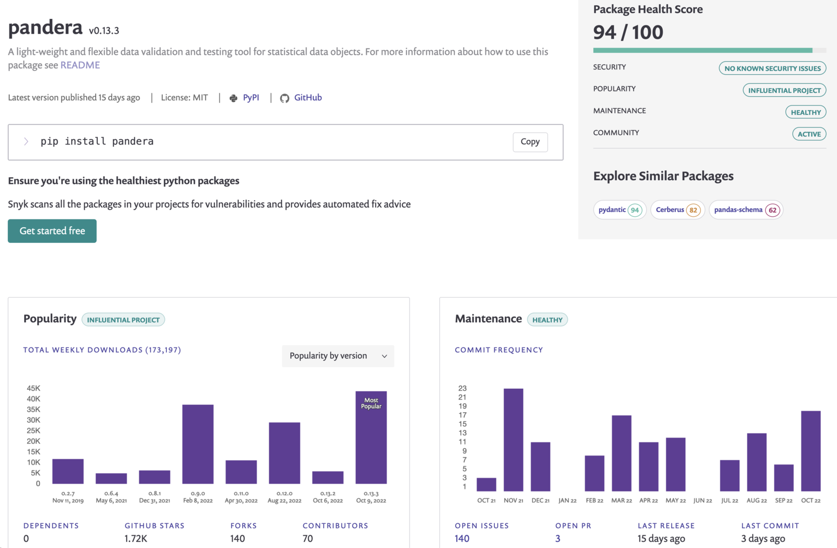Click the v0.13.3 version label
Viewport: 837px width, 548px height.
pyautogui.click(x=104, y=31)
